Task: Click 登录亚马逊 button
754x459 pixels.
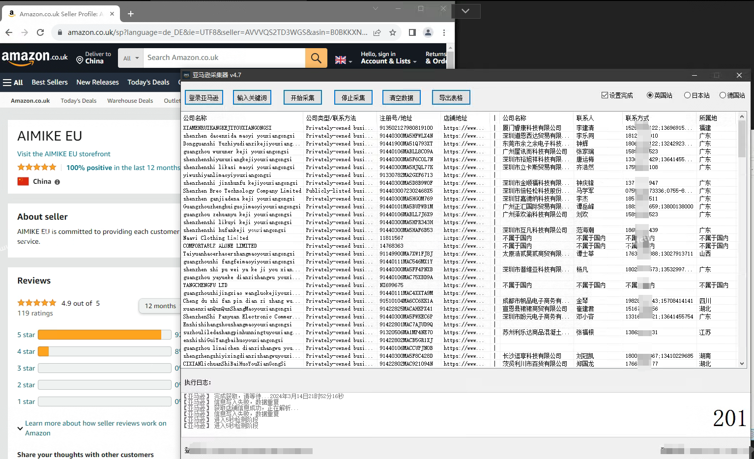Action: 204,97
